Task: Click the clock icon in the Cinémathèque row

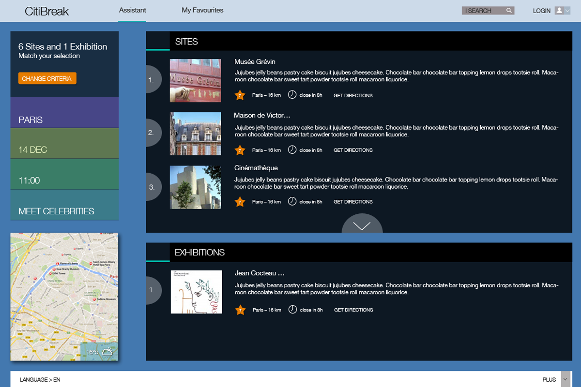Action: [x=292, y=201]
